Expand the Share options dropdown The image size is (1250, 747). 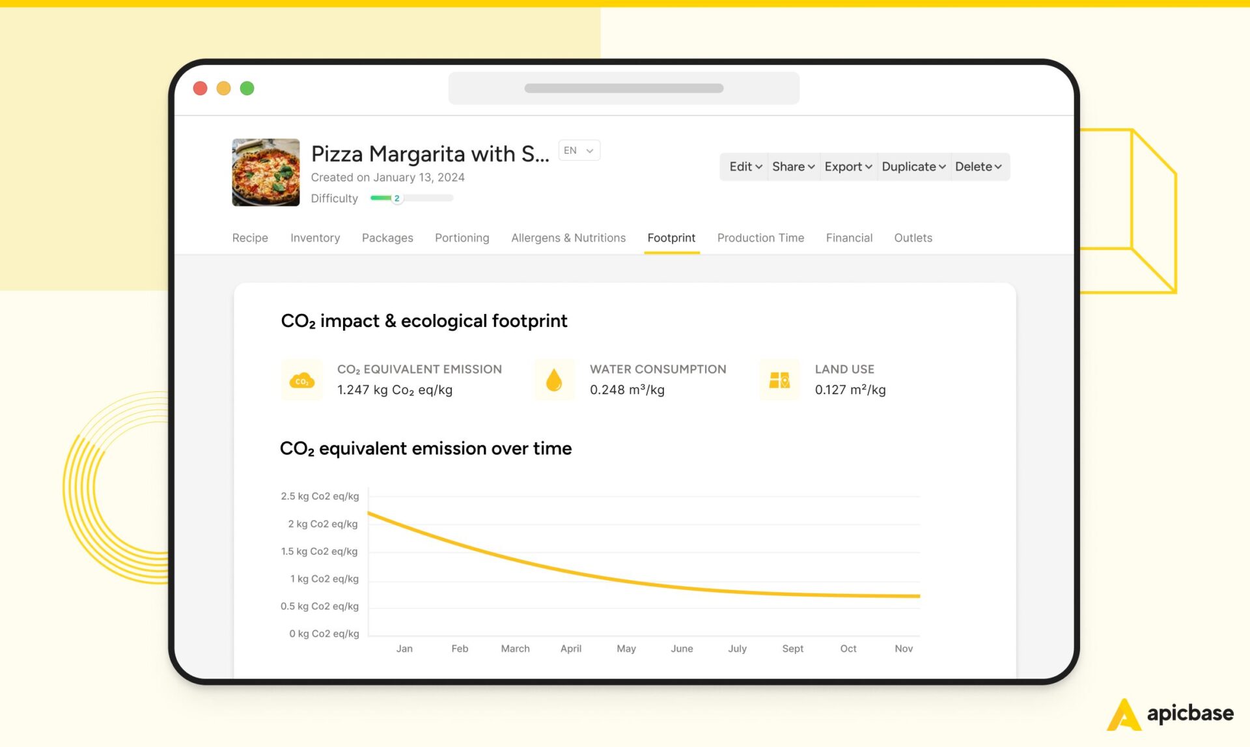tap(792, 167)
